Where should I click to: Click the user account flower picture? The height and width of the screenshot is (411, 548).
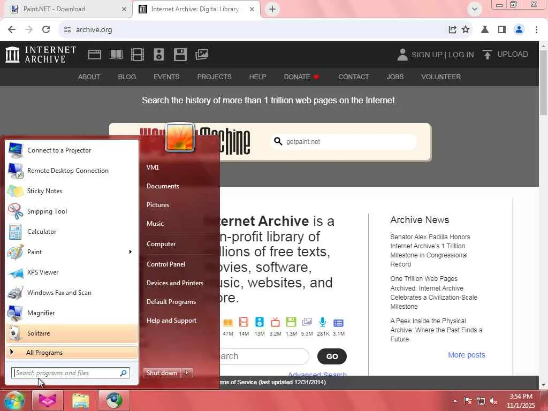click(180, 138)
